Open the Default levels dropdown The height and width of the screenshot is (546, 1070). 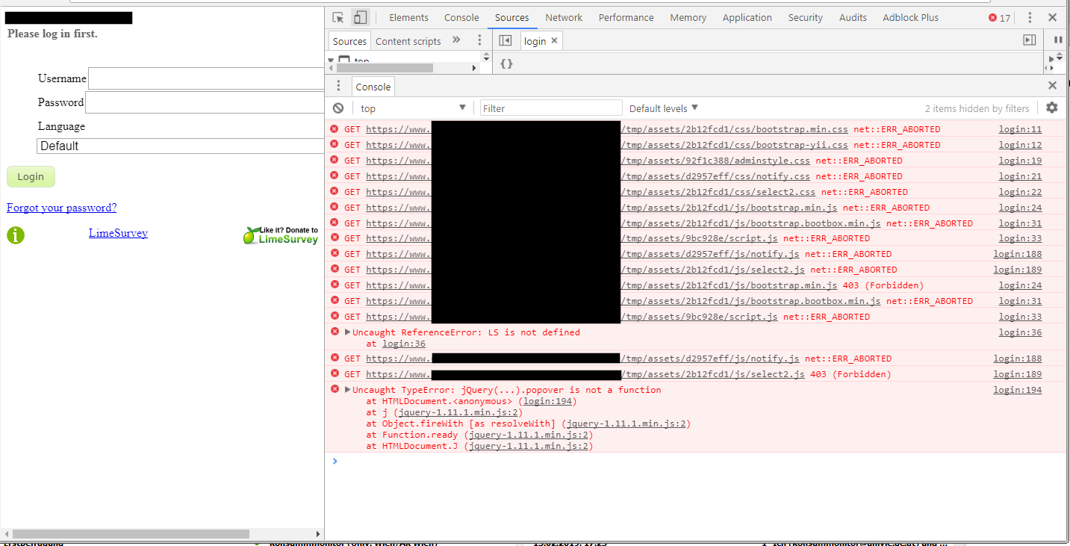point(663,108)
